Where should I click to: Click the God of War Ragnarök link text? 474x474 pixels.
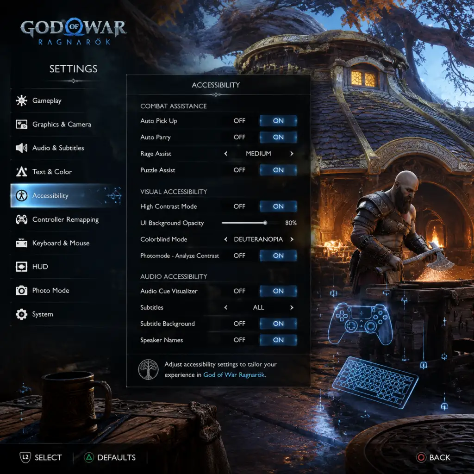[234, 375]
